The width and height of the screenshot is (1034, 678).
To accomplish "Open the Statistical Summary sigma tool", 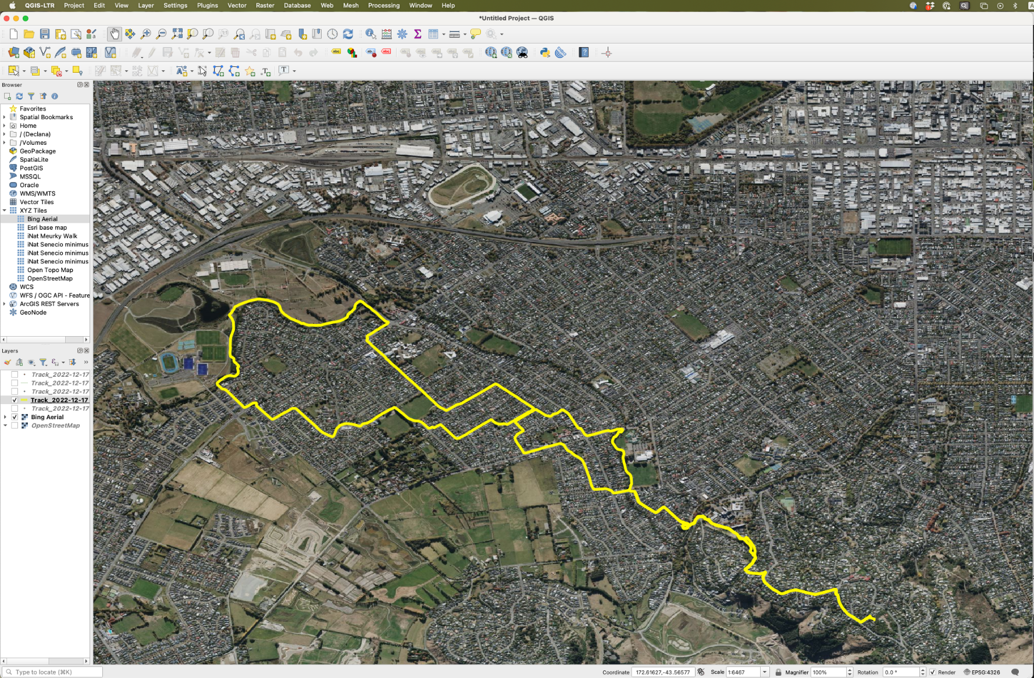I will [x=418, y=34].
